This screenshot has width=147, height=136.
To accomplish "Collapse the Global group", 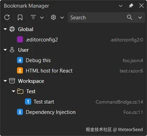I will [5, 29].
